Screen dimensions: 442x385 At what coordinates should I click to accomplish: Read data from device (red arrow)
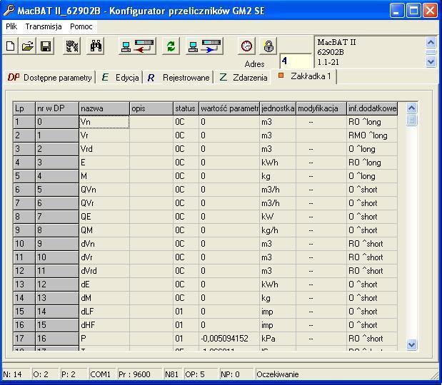point(137,46)
